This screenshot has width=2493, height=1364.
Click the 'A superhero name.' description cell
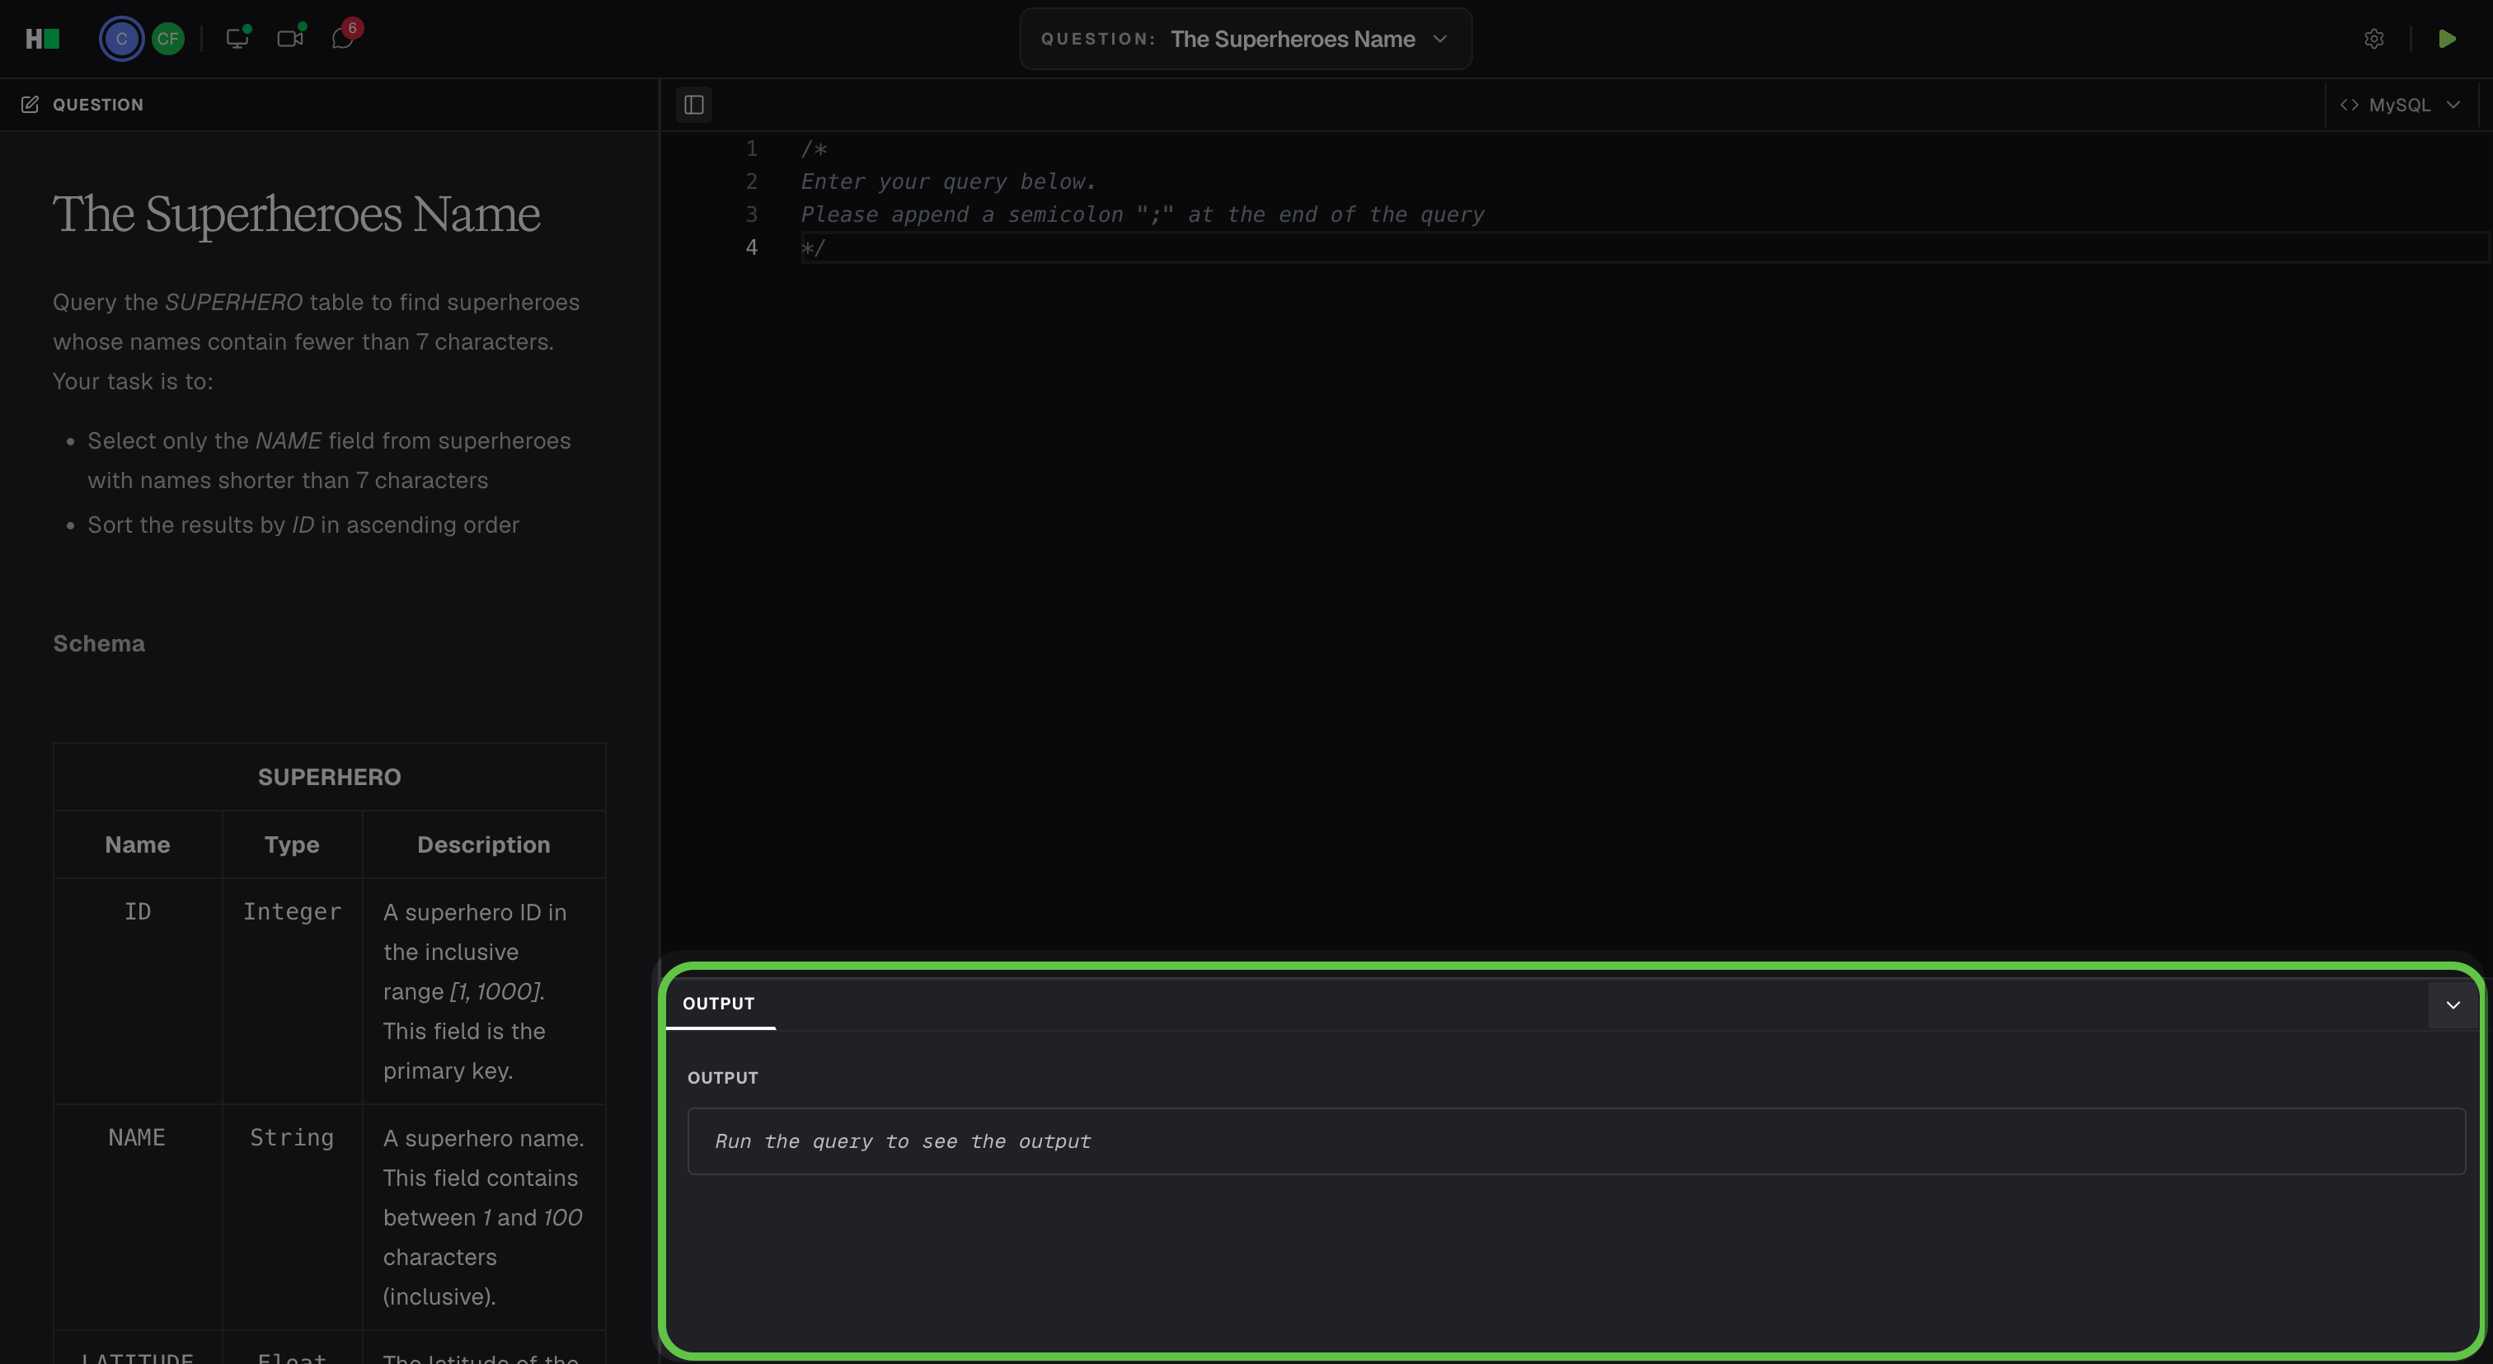pos(484,1217)
